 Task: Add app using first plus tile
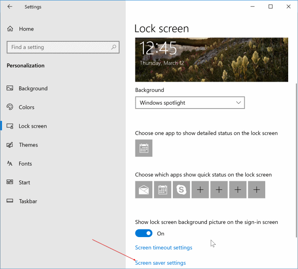[200, 189]
